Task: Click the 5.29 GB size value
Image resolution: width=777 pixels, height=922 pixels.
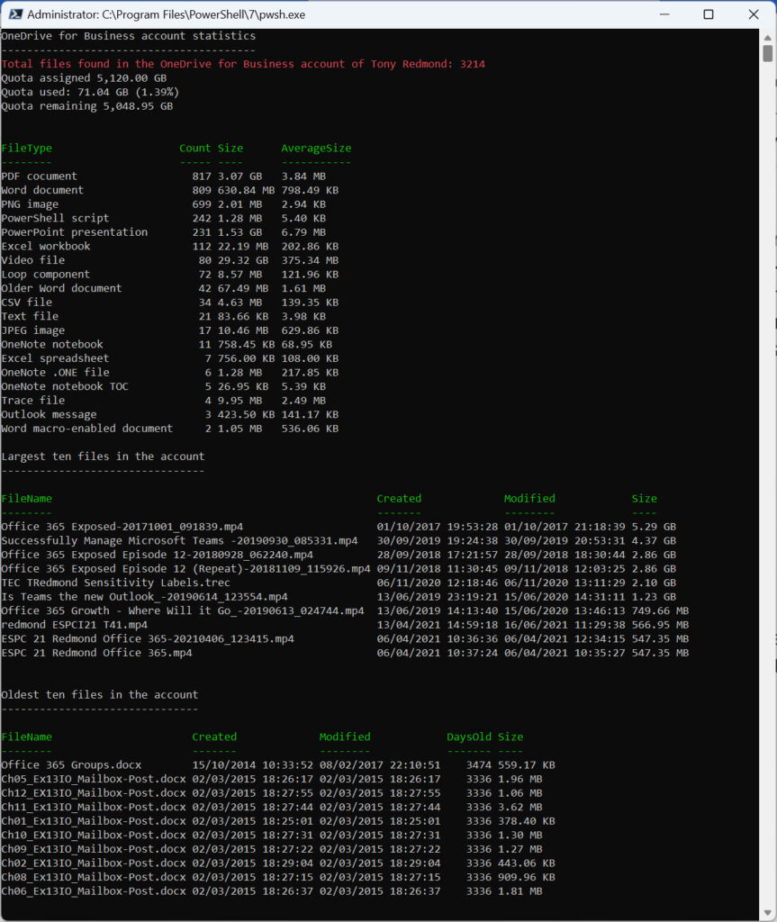Action: (x=654, y=527)
